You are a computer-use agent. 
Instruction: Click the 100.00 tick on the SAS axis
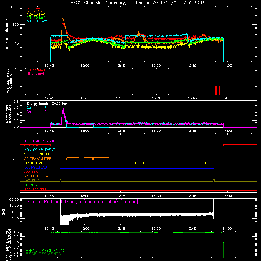13,200
